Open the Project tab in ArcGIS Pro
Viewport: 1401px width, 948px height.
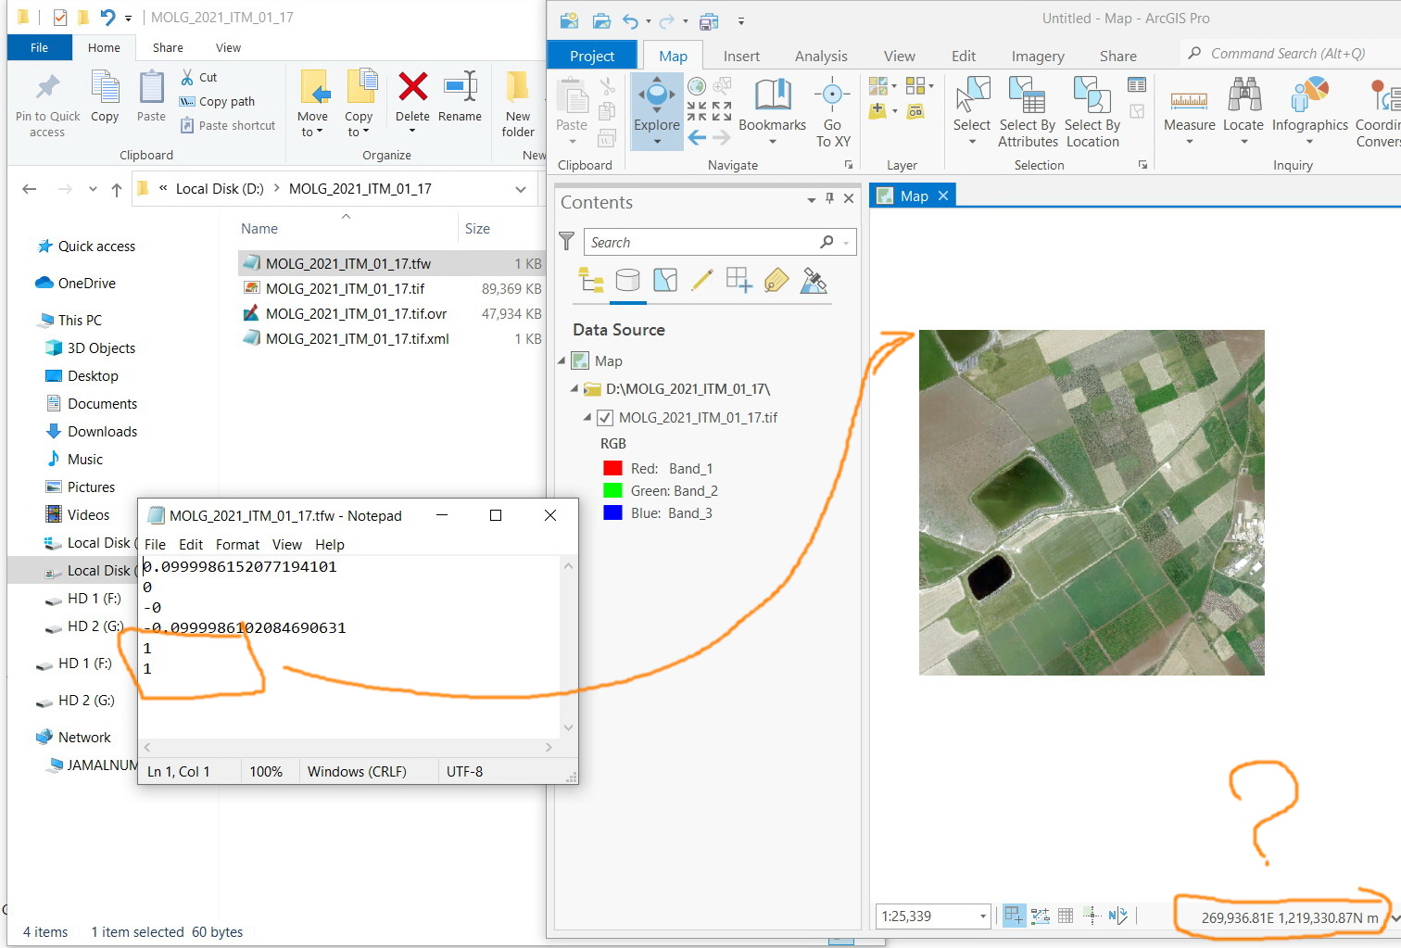click(x=592, y=57)
